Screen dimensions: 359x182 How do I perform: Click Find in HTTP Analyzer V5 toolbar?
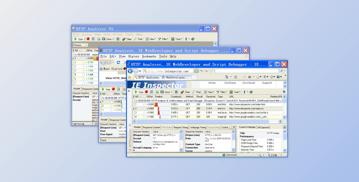point(138,39)
